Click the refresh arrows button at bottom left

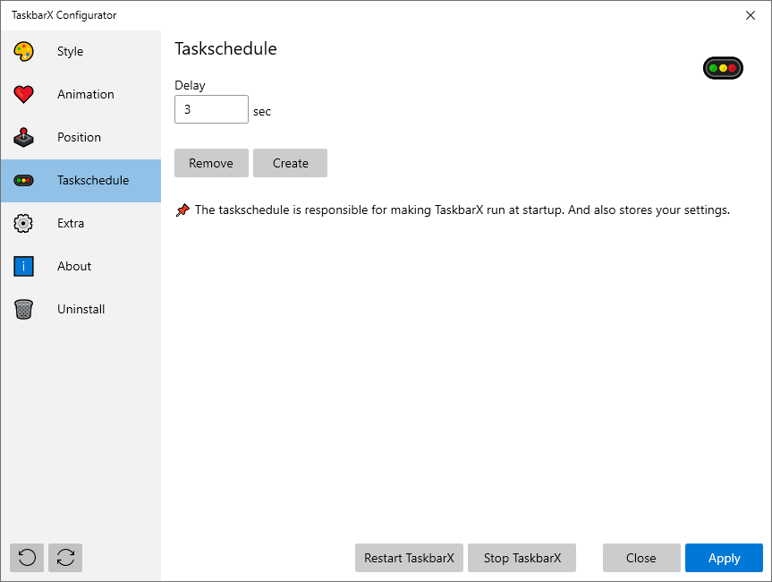pyautogui.click(x=65, y=558)
